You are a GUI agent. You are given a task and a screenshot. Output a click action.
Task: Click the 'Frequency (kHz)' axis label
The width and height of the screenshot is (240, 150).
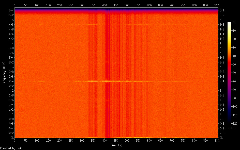click(x=4, y=73)
